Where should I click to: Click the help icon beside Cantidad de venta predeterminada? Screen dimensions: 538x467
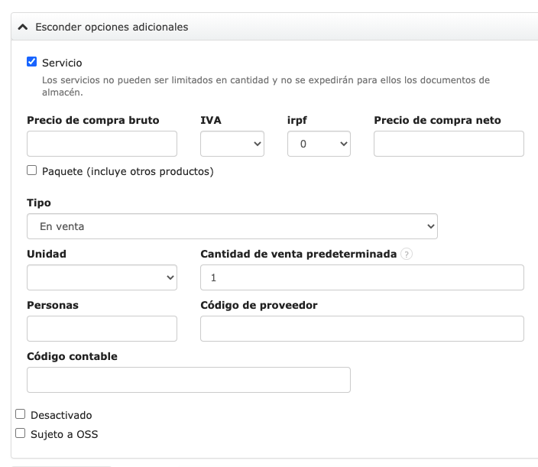(x=407, y=255)
